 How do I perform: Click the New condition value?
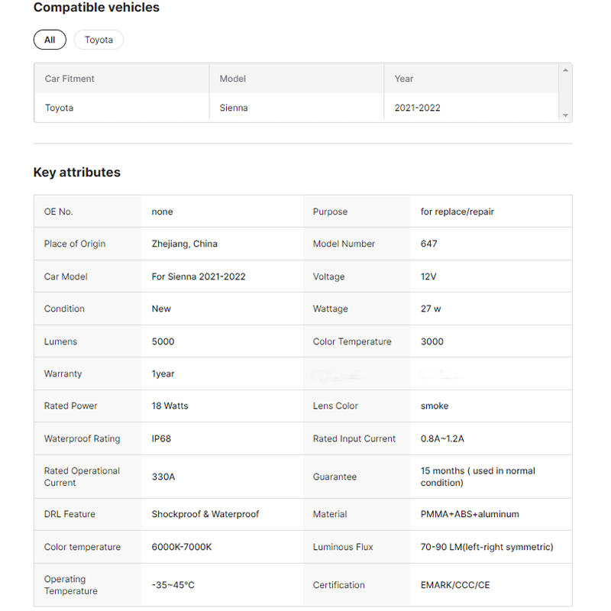pyautogui.click(x=161, y=309)
